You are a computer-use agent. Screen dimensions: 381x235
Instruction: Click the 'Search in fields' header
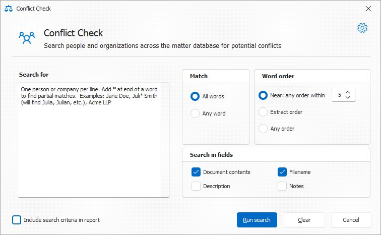pos(211,155)
